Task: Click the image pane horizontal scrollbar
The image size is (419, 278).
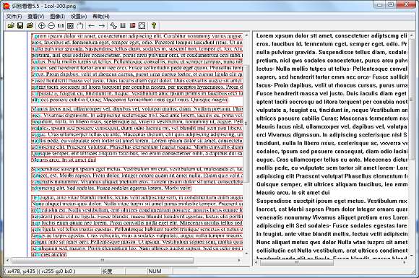Action: coord(124,260)
